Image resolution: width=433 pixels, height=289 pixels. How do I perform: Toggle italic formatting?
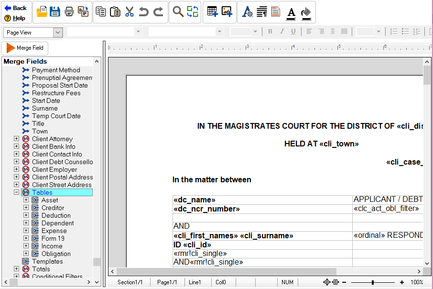coord(281,31)
